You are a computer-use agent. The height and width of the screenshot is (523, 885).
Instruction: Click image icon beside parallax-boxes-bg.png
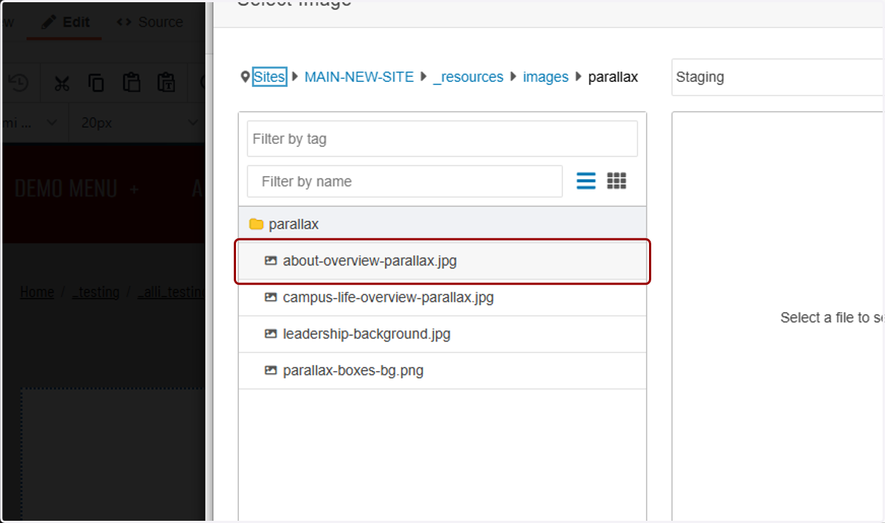point(271,371)
